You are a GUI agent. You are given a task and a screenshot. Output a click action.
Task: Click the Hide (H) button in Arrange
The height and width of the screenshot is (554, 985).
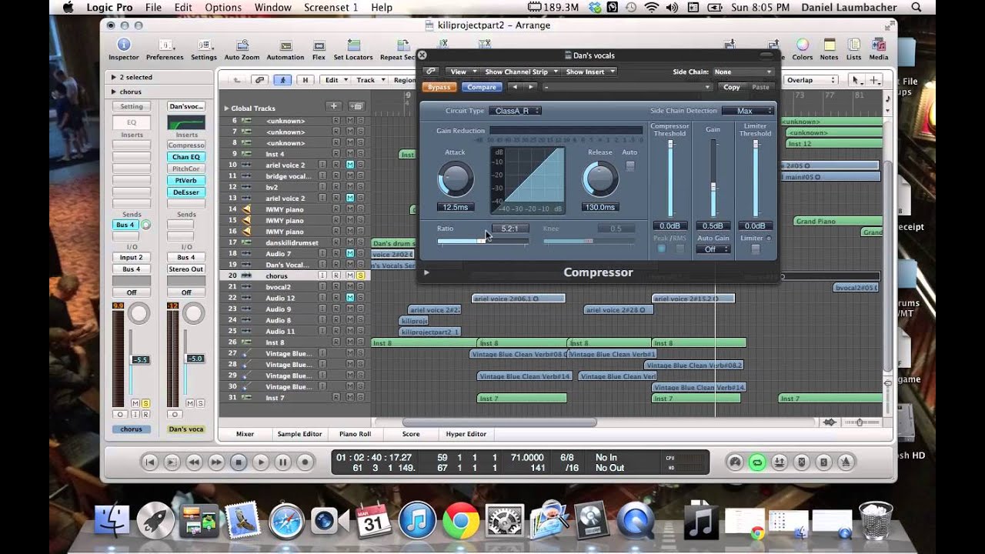pos(306,80)
